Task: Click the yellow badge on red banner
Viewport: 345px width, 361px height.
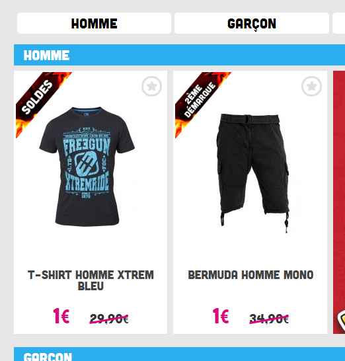Action: click(x=341, y=319)
